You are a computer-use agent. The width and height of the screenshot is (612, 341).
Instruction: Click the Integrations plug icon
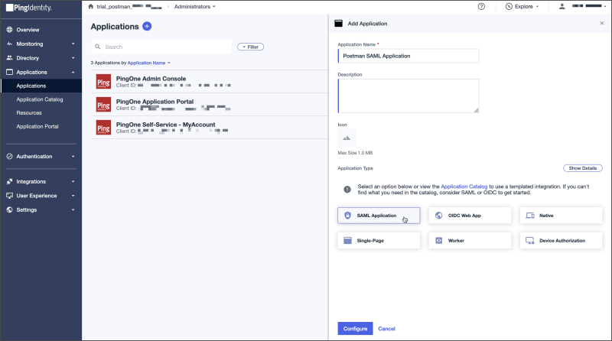(x=9, y=181)
